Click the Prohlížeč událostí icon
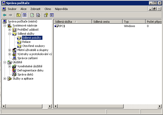Viewport: 163px width, 115px height. 14,30
